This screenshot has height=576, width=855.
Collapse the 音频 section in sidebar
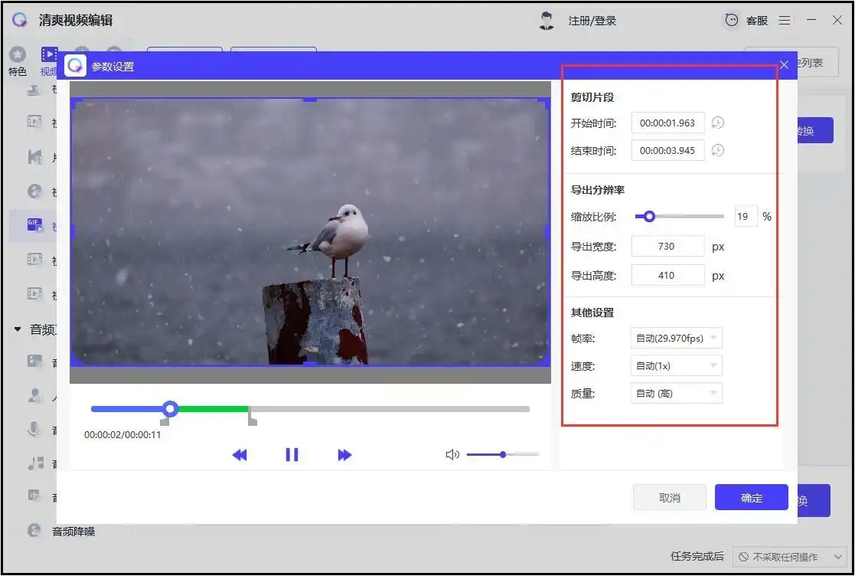click(18, 329)
